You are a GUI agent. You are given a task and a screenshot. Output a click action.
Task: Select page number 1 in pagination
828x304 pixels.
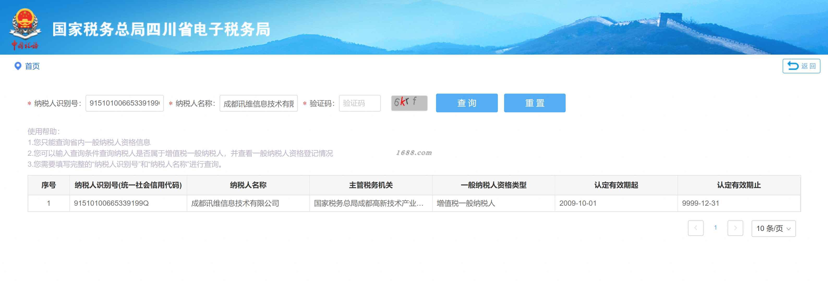pyautogui.click(x=715, y=228)
